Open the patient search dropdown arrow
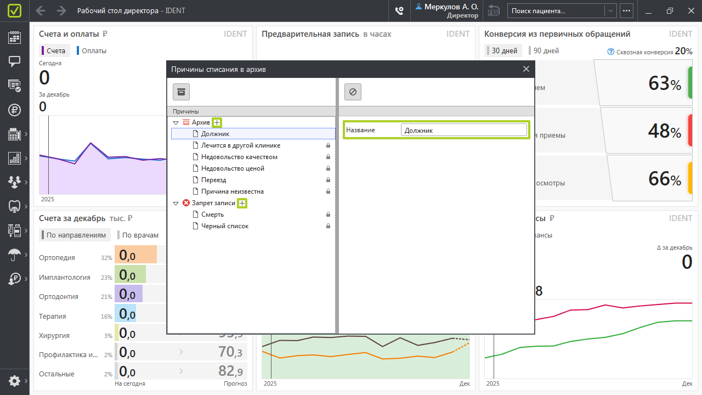The height and width of the screenshot is (395, 702). 610,10
